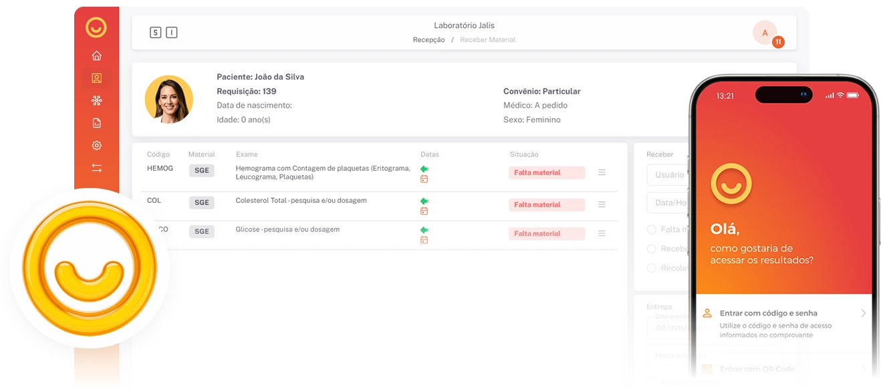The width and height of the screenshot is (881, 388).
Task: Click the person icon on phone login option
Action: [707, 313]
